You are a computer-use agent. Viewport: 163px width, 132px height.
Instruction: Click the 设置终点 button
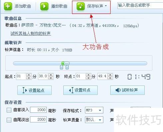(x=80, y=90)
